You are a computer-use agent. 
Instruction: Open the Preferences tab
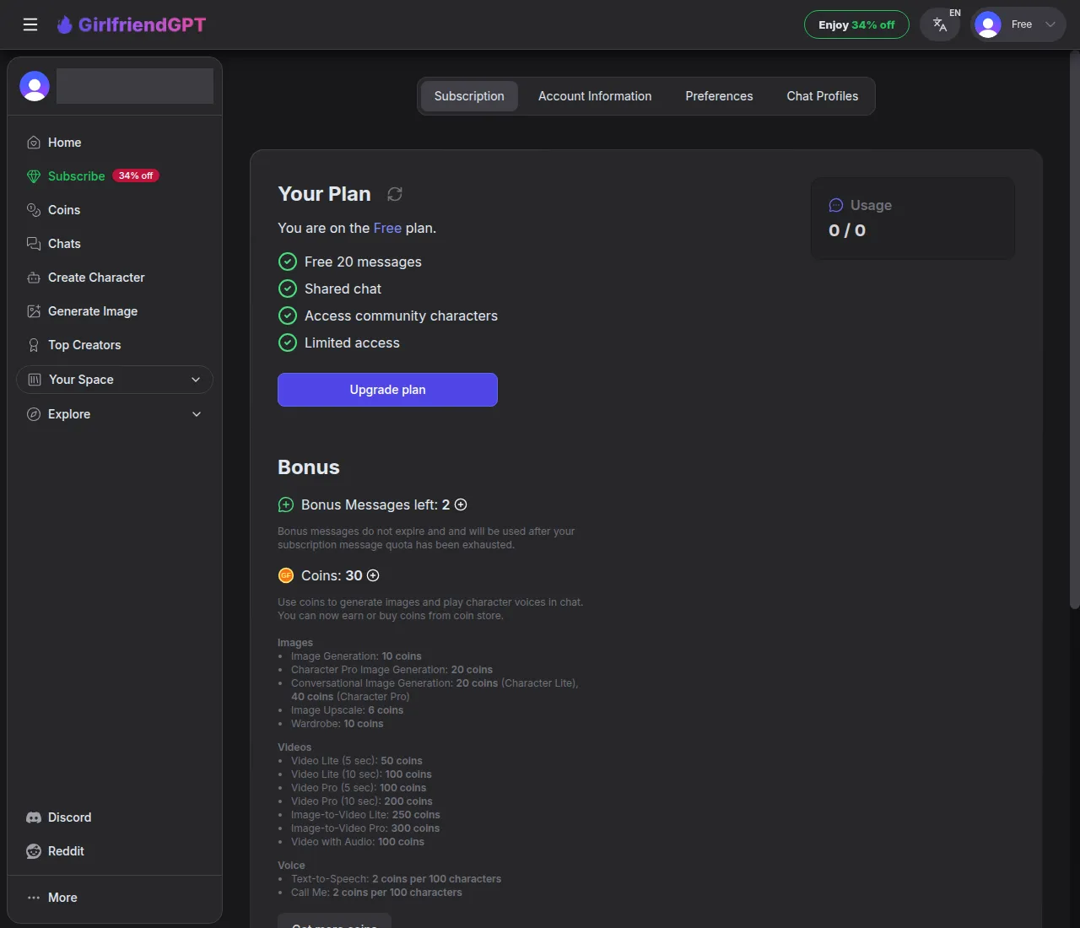point(719,96)
